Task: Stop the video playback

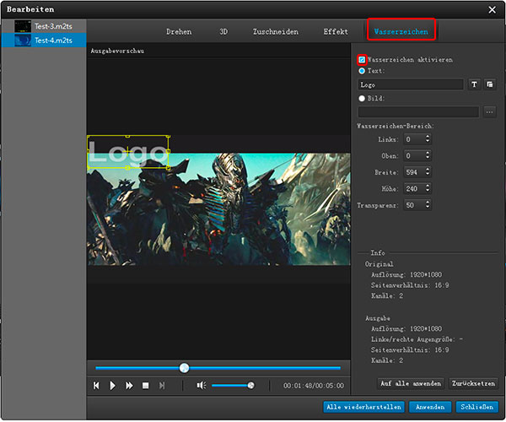Action: tap(146, 386)
